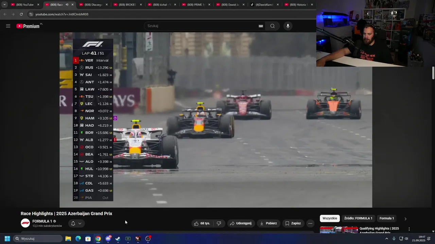The image size is (435, 244).
Task: Open the on-screen keyboard icon in search
Action: point(261,26)
